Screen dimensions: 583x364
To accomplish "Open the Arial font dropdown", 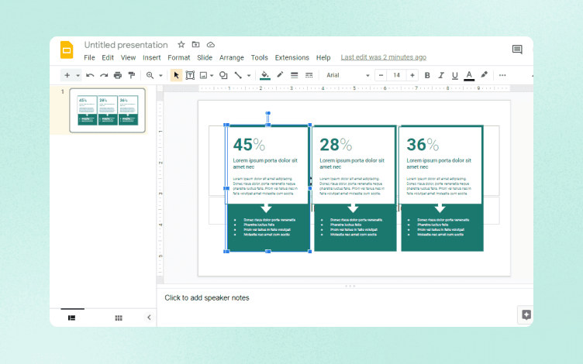I will [x=347, y=75].
